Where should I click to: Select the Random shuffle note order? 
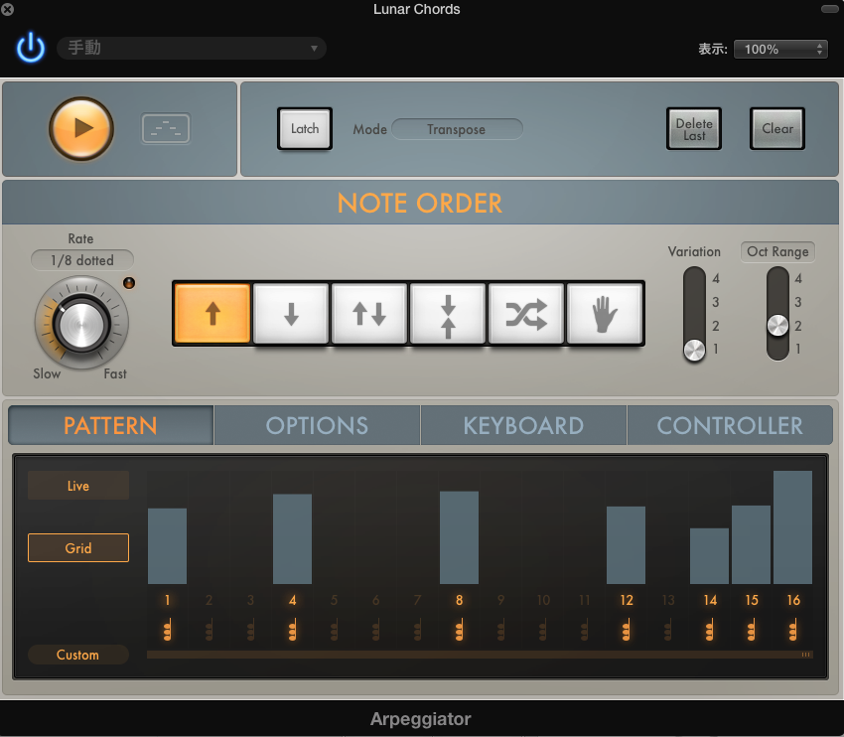tap(526, 313)
